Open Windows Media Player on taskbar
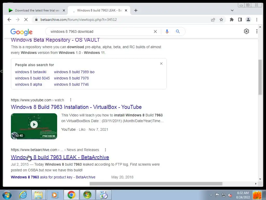266x200 pixels. [x=55, y=195]
